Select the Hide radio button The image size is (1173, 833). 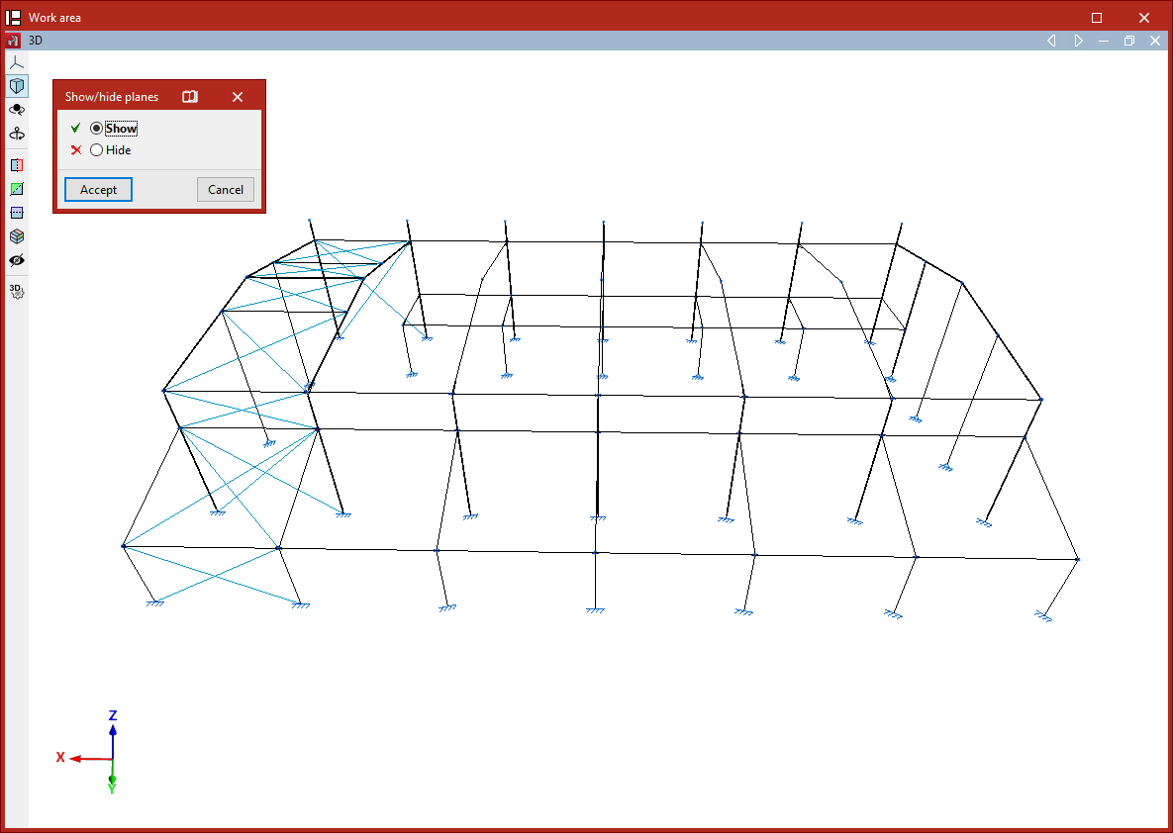(96, 149)
